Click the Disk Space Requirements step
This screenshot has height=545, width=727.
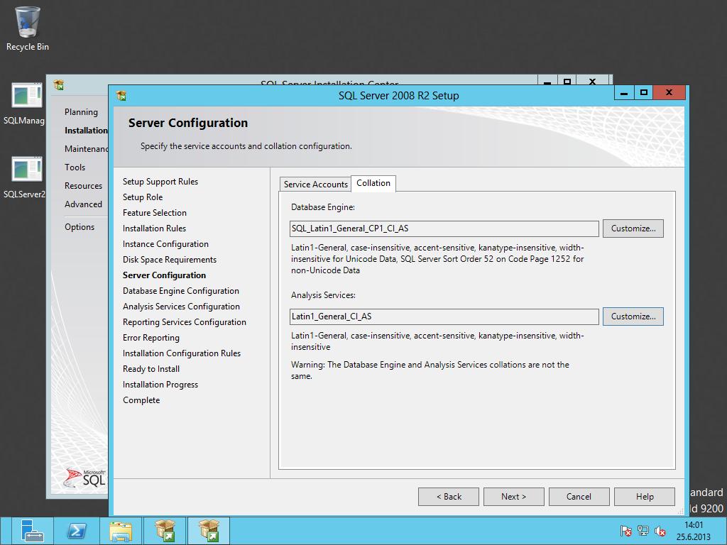coord(169,260)
